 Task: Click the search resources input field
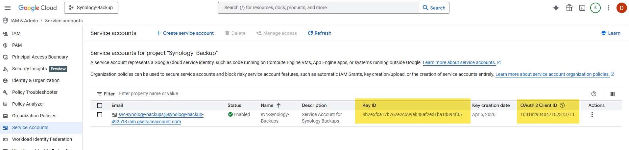click(318, 8)
